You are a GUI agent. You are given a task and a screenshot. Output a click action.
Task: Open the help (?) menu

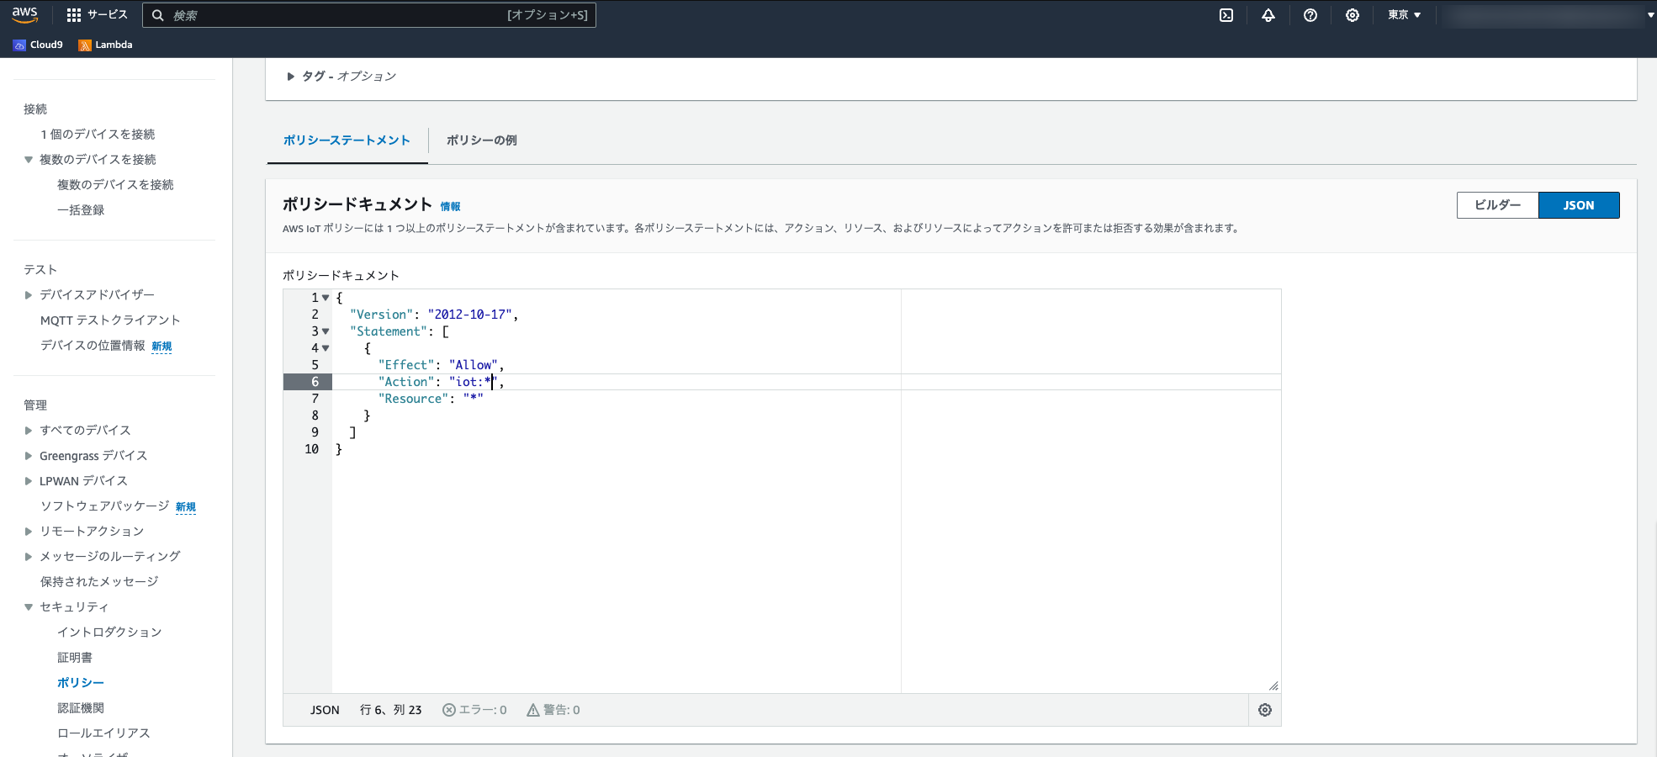pos(1310,15)
